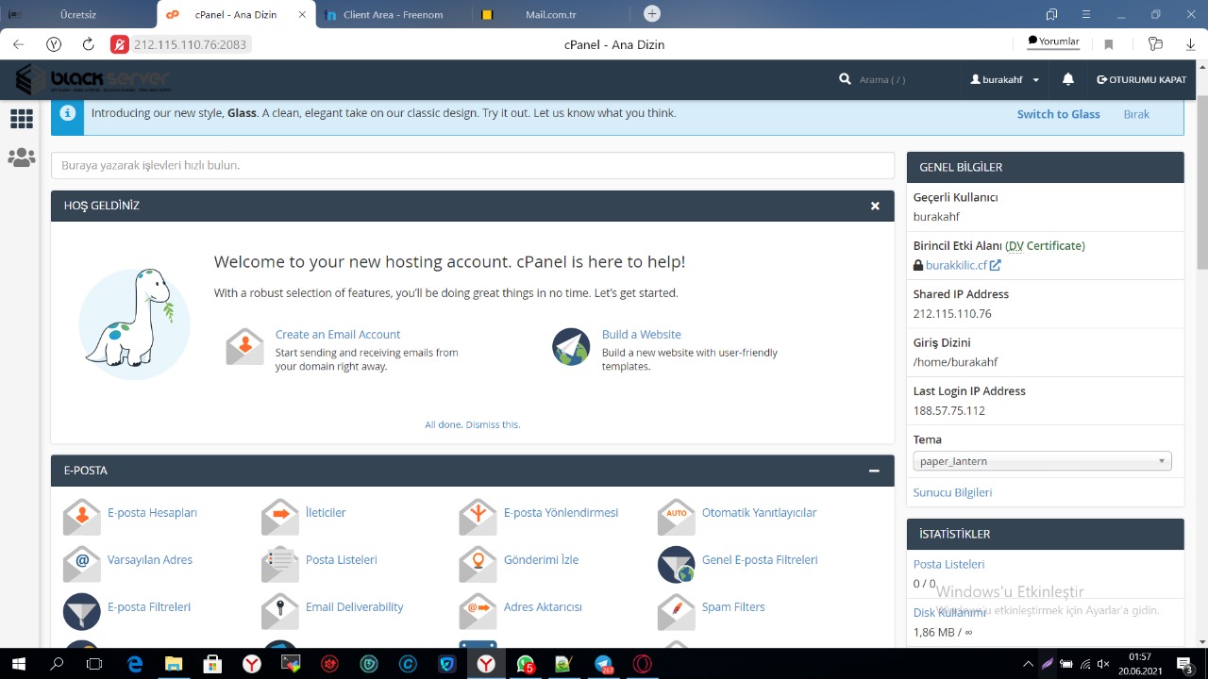Open the İleticiler envelope icon
The image size is (1208, 679).
[x=280, y=517]
